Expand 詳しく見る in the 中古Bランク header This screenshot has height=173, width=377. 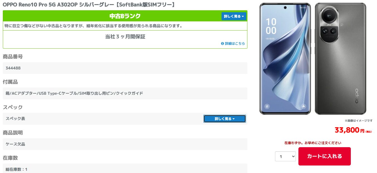coord(234,16)
